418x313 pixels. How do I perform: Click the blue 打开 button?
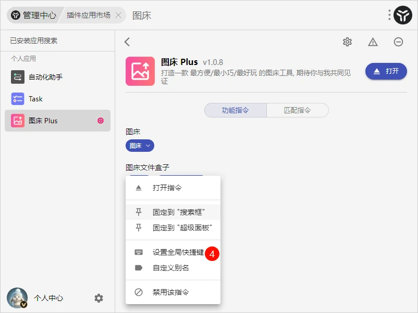pyautogui.click(x=386, y=71)
